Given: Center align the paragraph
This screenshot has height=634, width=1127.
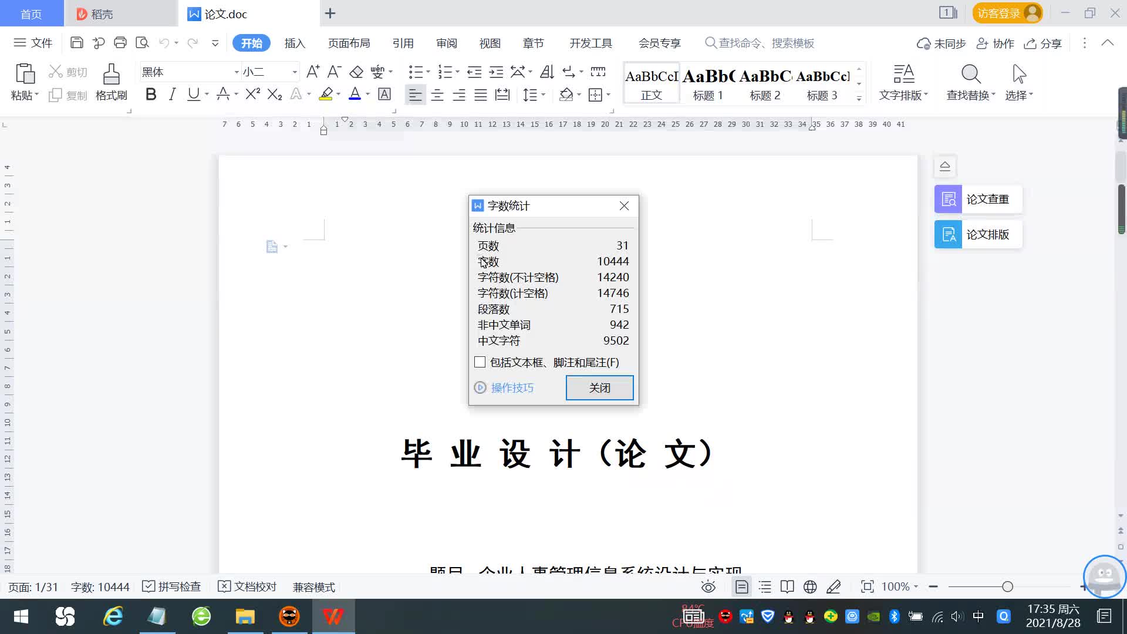Looking at the screenshot, I should [x=437, y=95].
